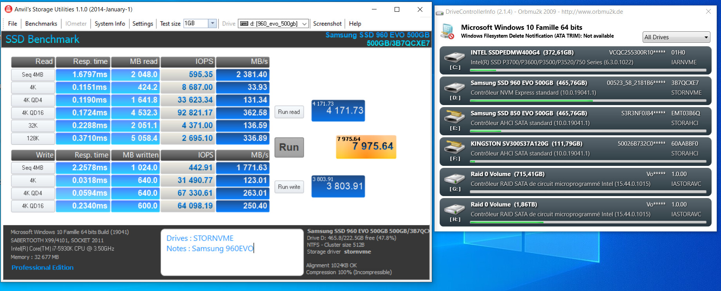Screen dimensions: 721x291
Task: Click the Write column header
Action: (33, 155)
